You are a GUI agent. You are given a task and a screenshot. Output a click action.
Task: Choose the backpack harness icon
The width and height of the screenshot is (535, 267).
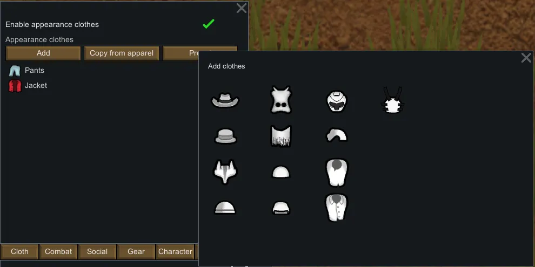tap(392, 100)
